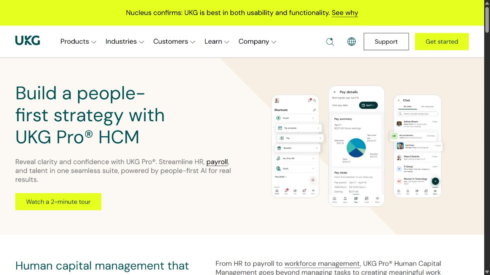Click the assistant bubble icon in Shortcuts phone
This screenshot has height=275, width=490.
point(313,180)
